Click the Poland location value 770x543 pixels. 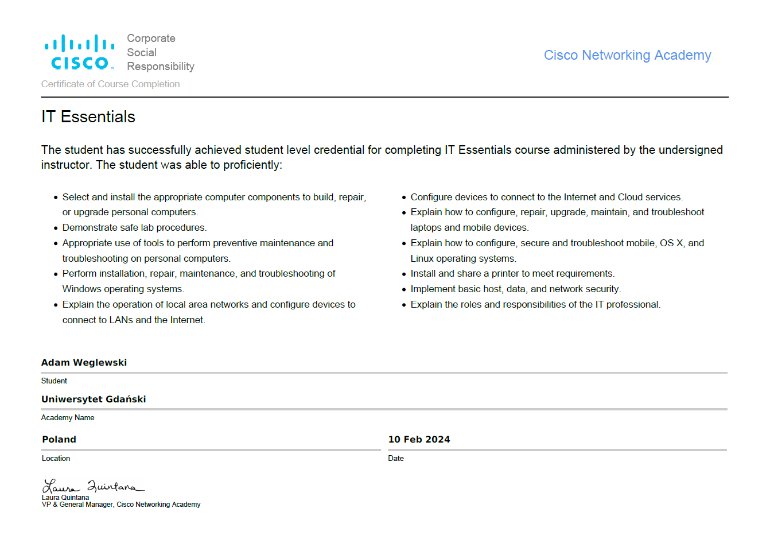click(x=59, y=439)
